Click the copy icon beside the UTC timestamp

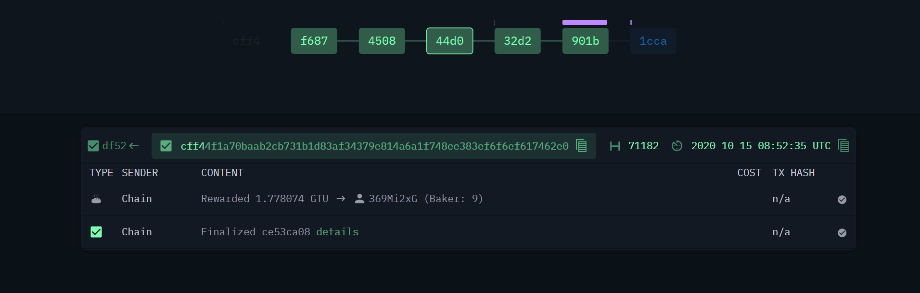coord(843,146)
